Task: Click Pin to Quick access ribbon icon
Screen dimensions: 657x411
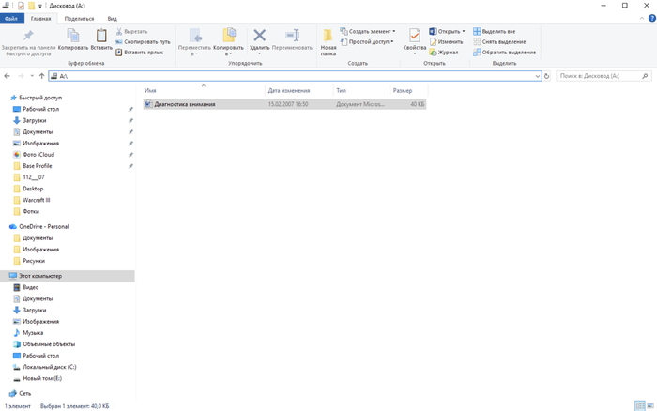Action: tap(28, 36)
